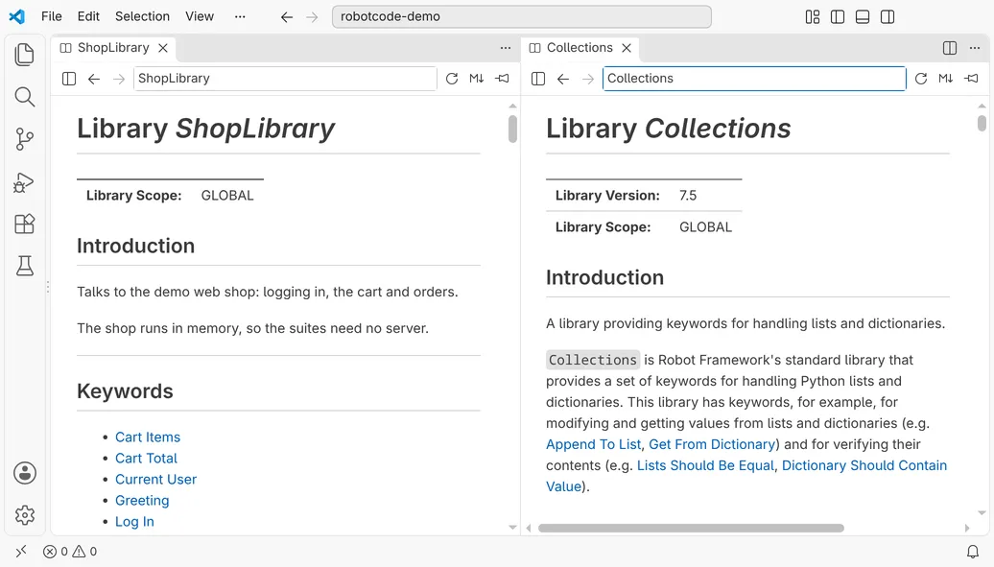Viewport: 994px width, 567px height.
Task: Open the Current User keyword link
Action: 156,480
